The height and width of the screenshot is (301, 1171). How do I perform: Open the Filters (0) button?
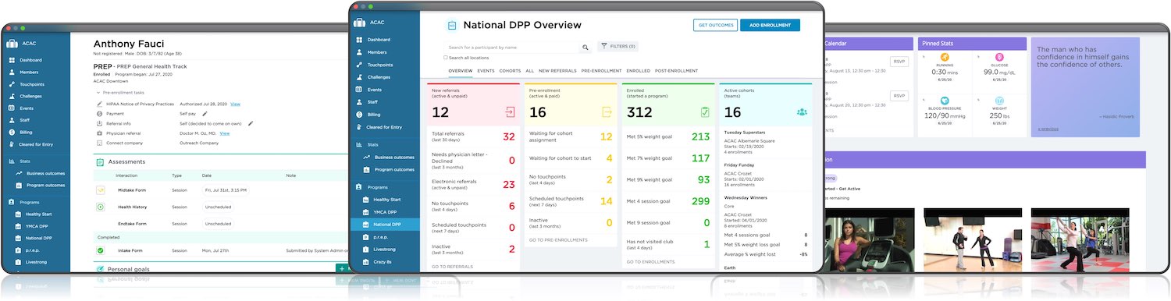[x=618, y=47]
